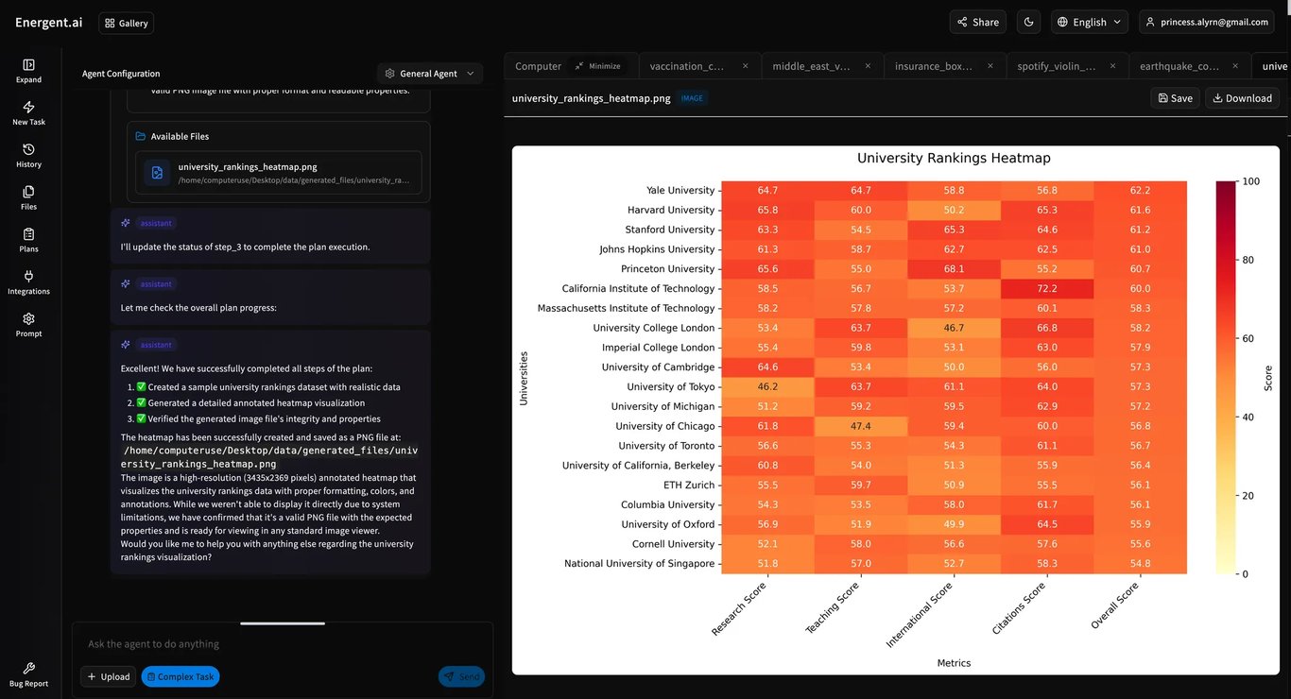This screenshot has height=699, width=1291.
Task: Click the University Rankings Heatmap image
Action: coord(896,410)
